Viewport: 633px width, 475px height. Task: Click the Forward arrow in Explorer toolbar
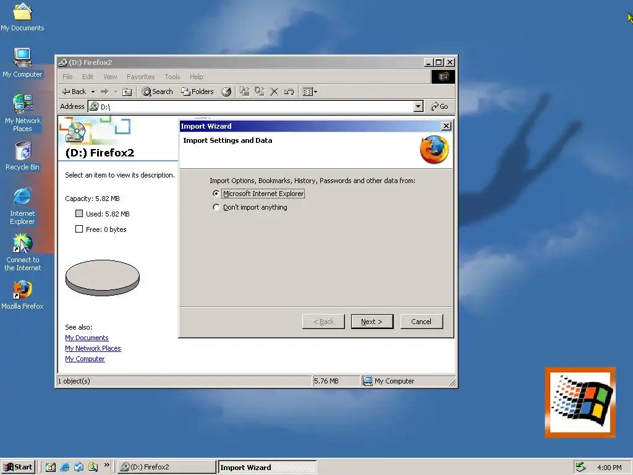click(104, 92)
